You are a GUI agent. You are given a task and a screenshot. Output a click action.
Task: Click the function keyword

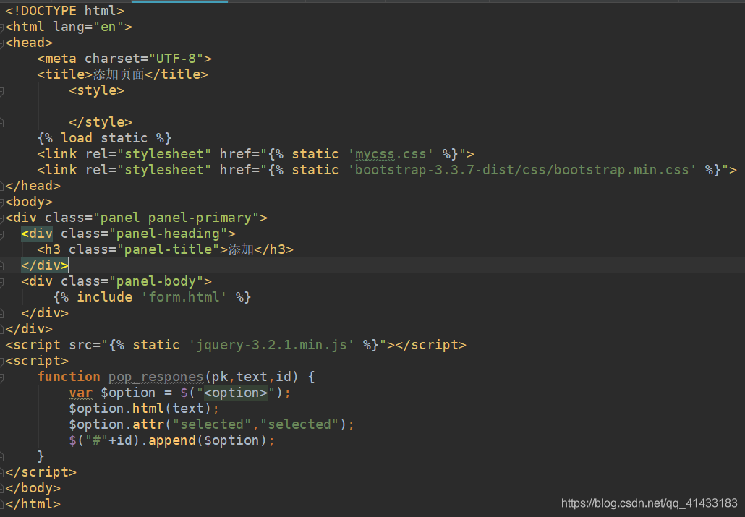point(69,377)
